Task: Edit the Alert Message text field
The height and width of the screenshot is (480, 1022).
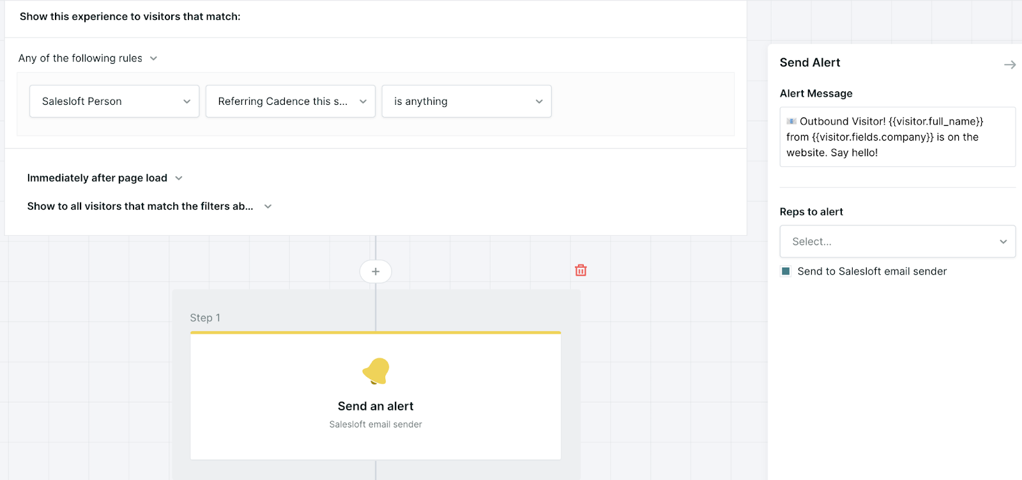Action: click(x=897, y=137)
